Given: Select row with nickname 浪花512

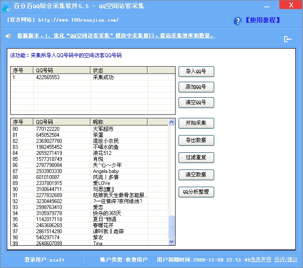Looking at the screenshot, I should coord(89,153).
